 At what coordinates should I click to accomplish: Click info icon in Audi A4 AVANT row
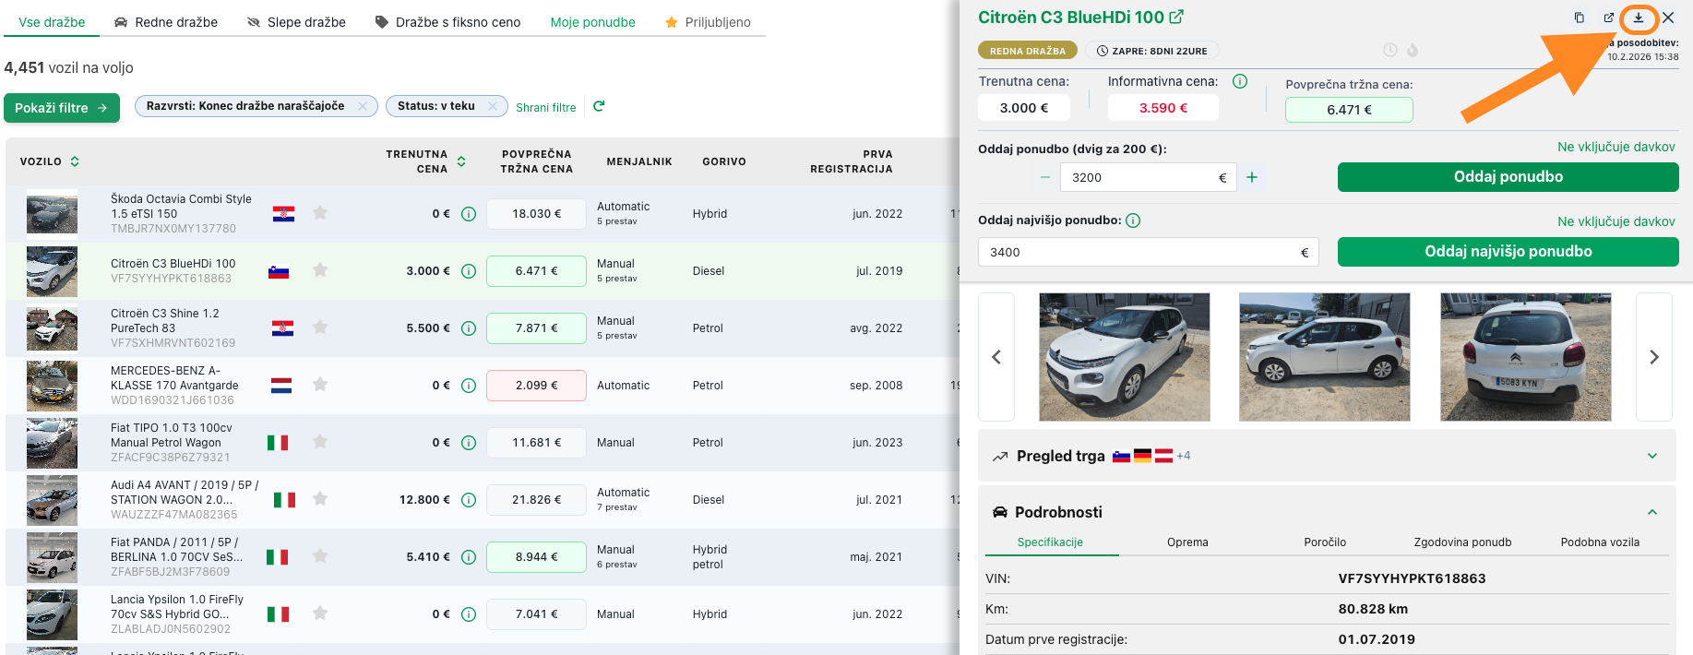[x=469, y=500]
